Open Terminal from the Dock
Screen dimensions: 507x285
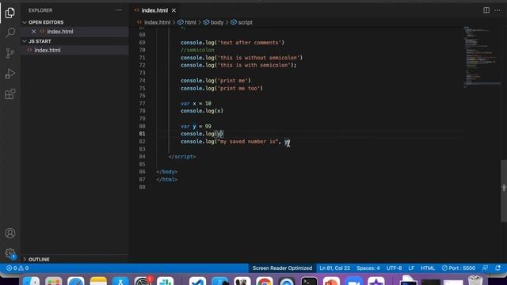309,281
